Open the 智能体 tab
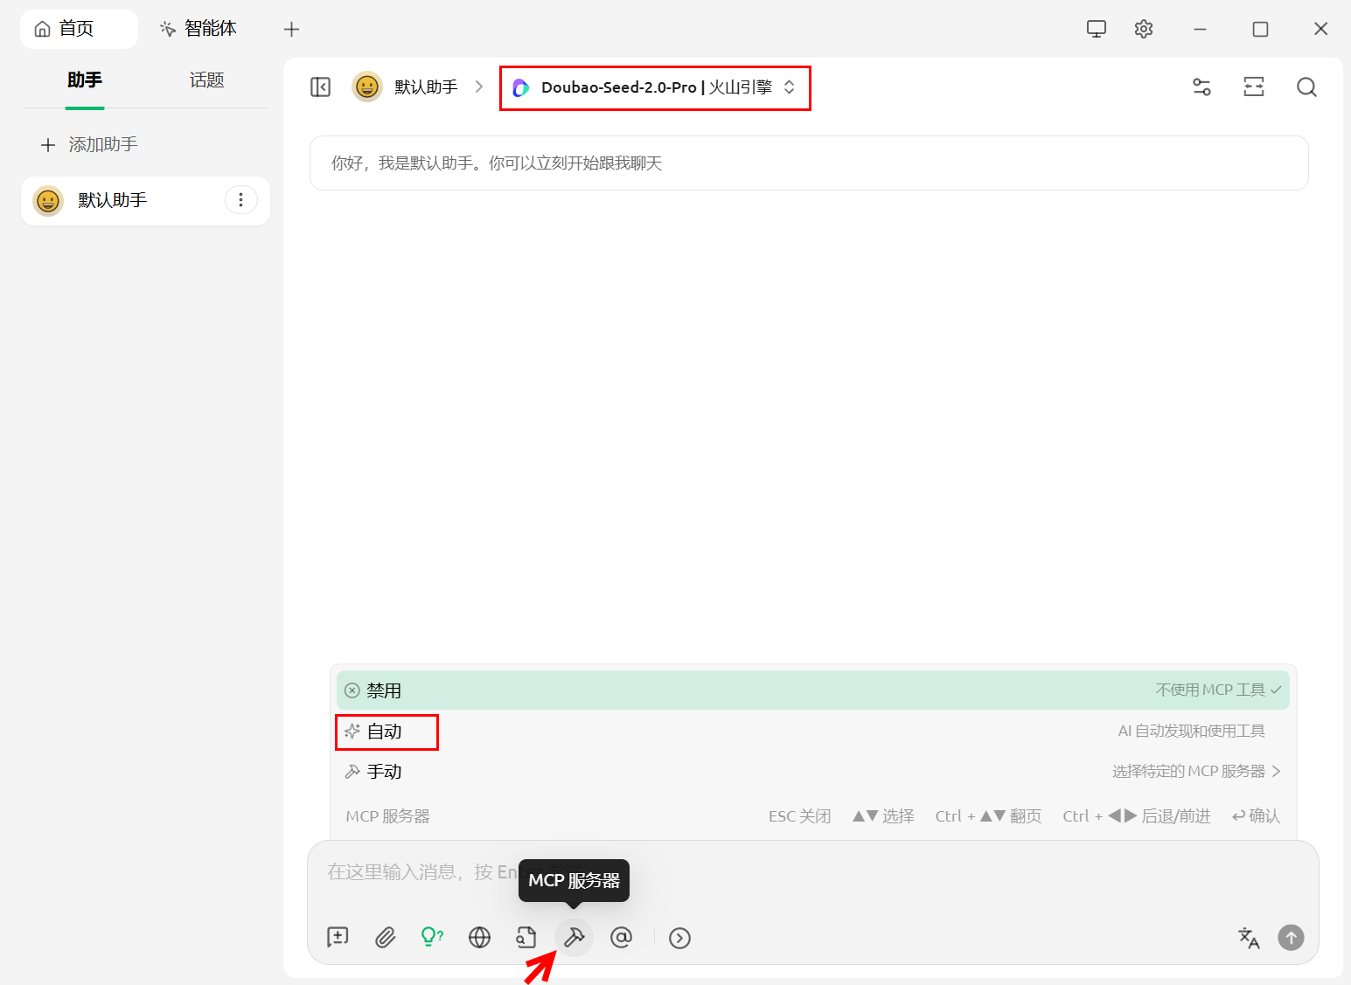 (198, 29)
